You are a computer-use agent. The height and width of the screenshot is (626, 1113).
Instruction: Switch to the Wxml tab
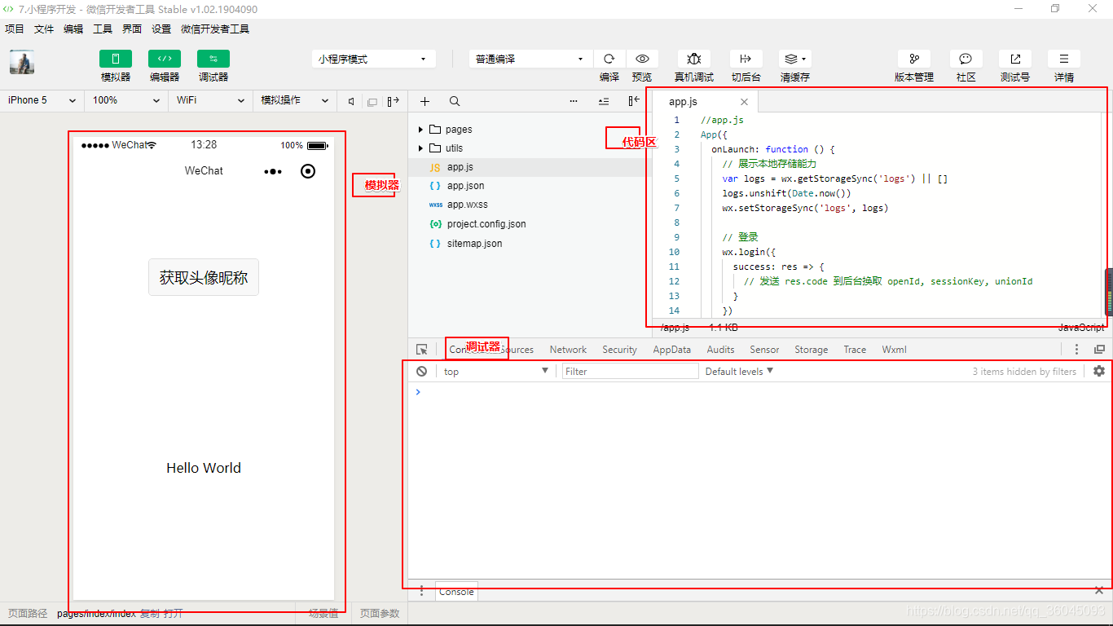coord(894,350)
